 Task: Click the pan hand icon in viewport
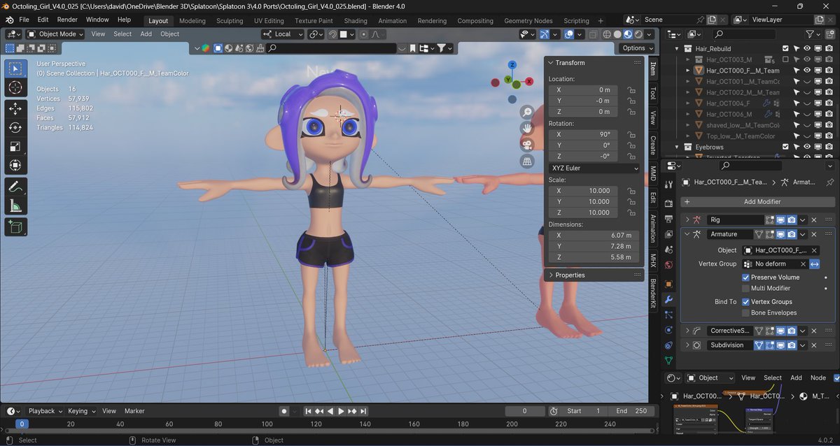click(527, 129)
